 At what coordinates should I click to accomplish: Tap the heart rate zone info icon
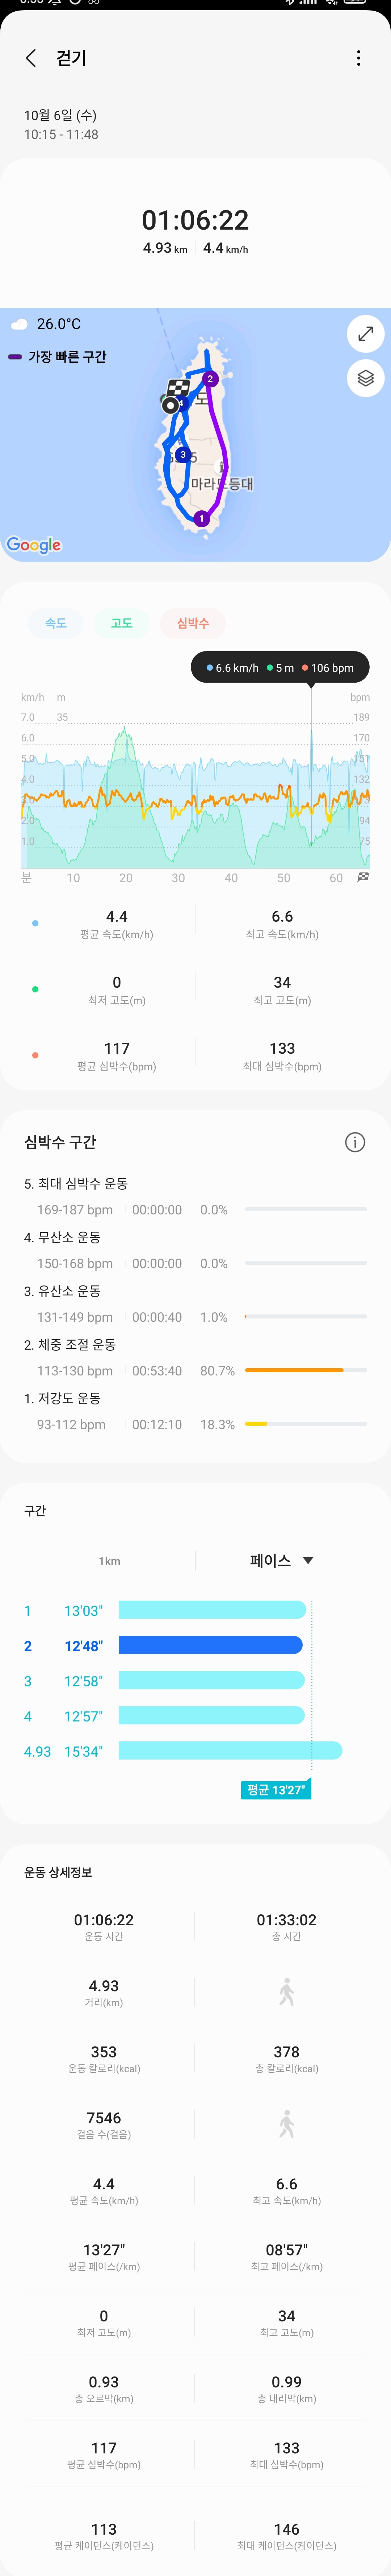click(x=354, y=1142)
